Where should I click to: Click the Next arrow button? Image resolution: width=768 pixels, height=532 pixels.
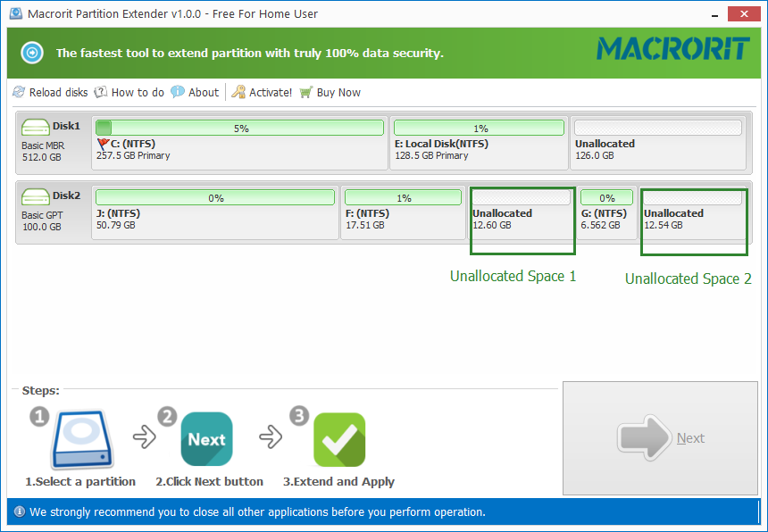click(x=660, y=438)
